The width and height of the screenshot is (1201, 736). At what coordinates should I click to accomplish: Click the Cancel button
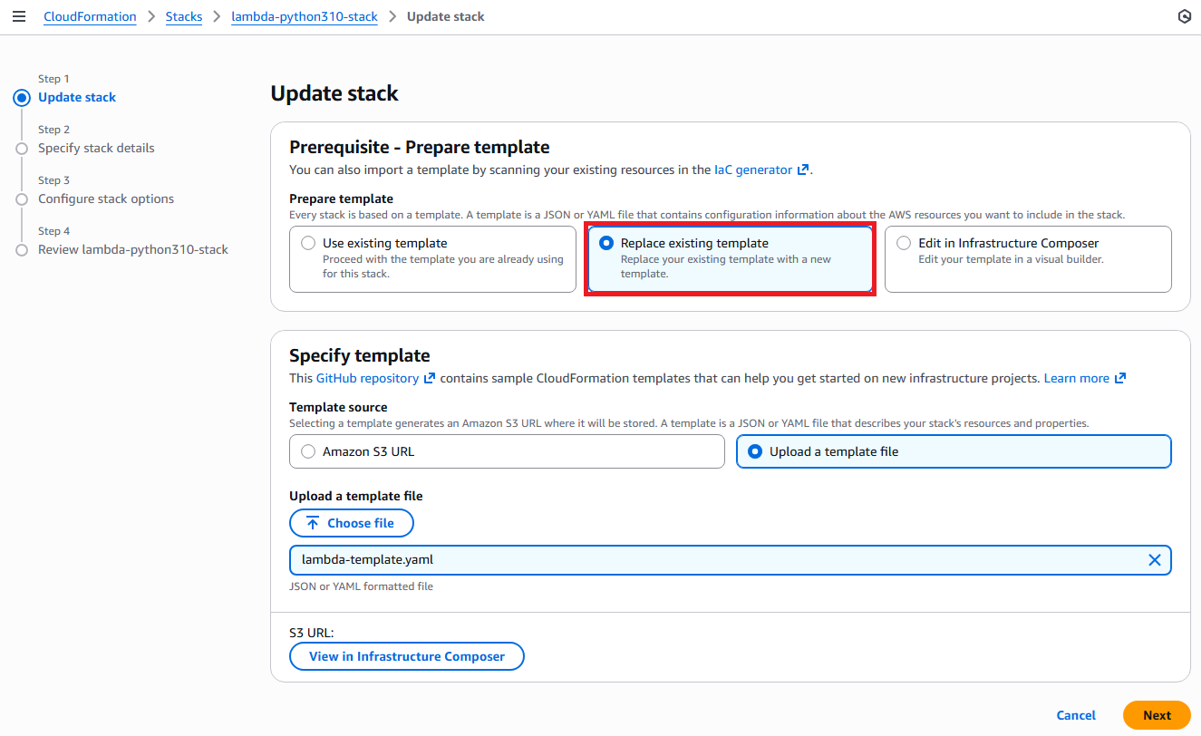click(1076, 715)
